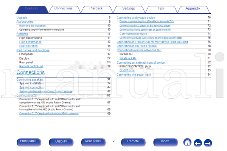The image size is (227, 151).
Task: Open the Connecting the power cord link
Action: click(x=134, y=75)
